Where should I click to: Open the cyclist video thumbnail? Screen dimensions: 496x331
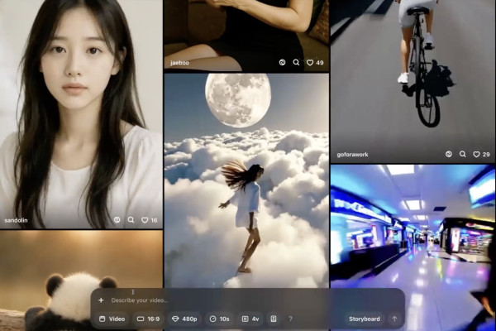413,79
